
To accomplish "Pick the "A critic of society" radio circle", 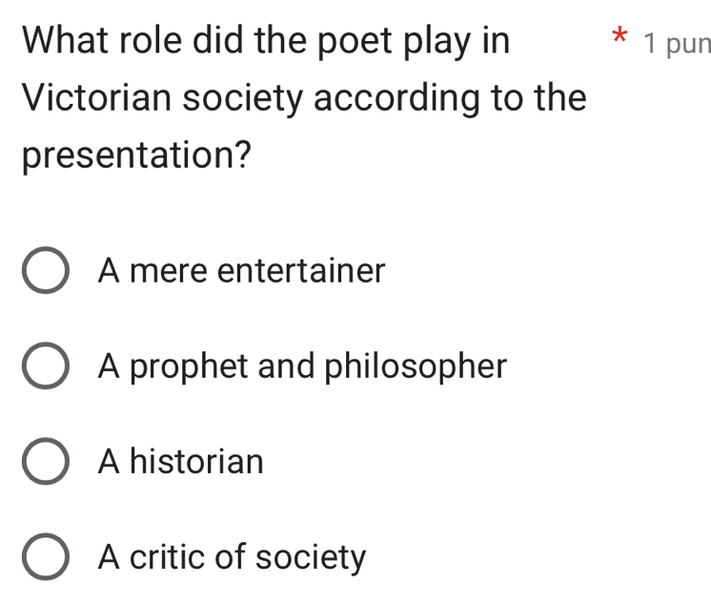I will [45, 558].
